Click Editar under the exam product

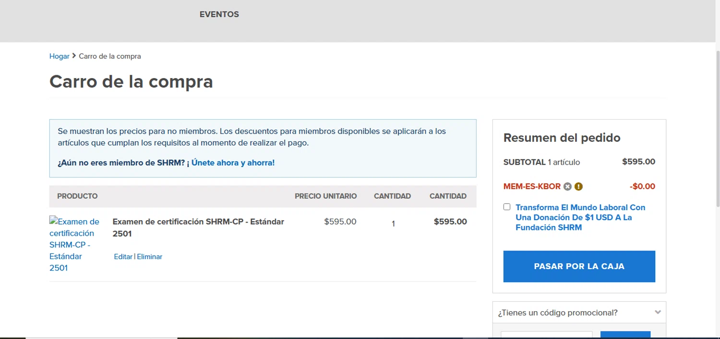click(x=123, y=257)
